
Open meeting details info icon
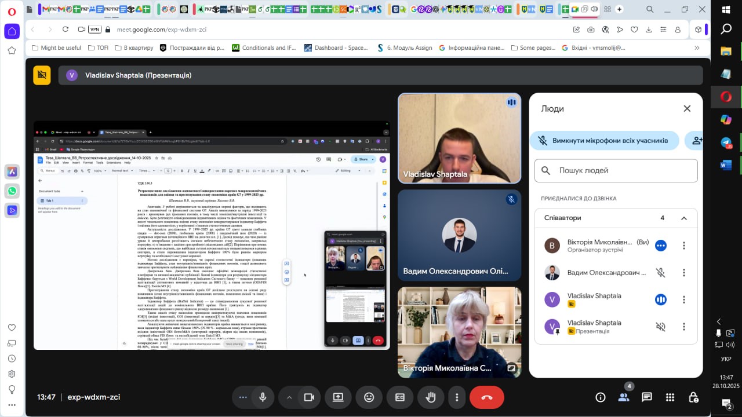pos(601,397)
